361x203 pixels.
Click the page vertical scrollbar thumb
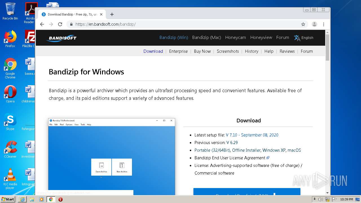pyautogui.click(x=327, y=48)
